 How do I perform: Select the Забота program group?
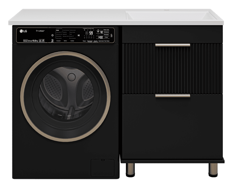click(x=65, y=41)
